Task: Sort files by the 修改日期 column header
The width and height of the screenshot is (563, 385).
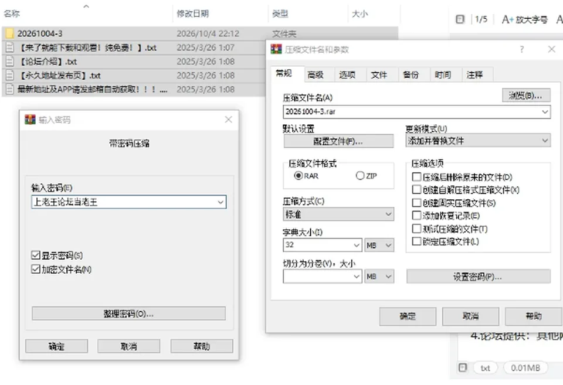Action: [x=193, y=13]
